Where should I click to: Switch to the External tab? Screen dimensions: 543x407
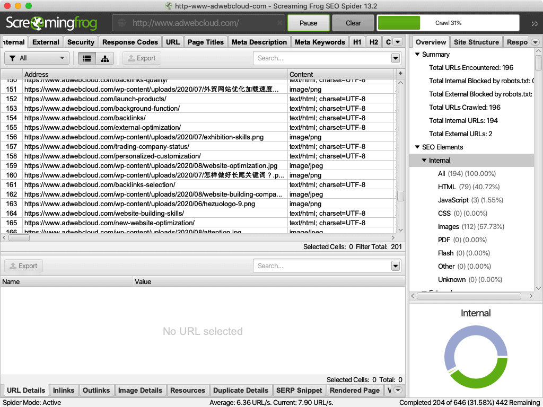(46, 42)
